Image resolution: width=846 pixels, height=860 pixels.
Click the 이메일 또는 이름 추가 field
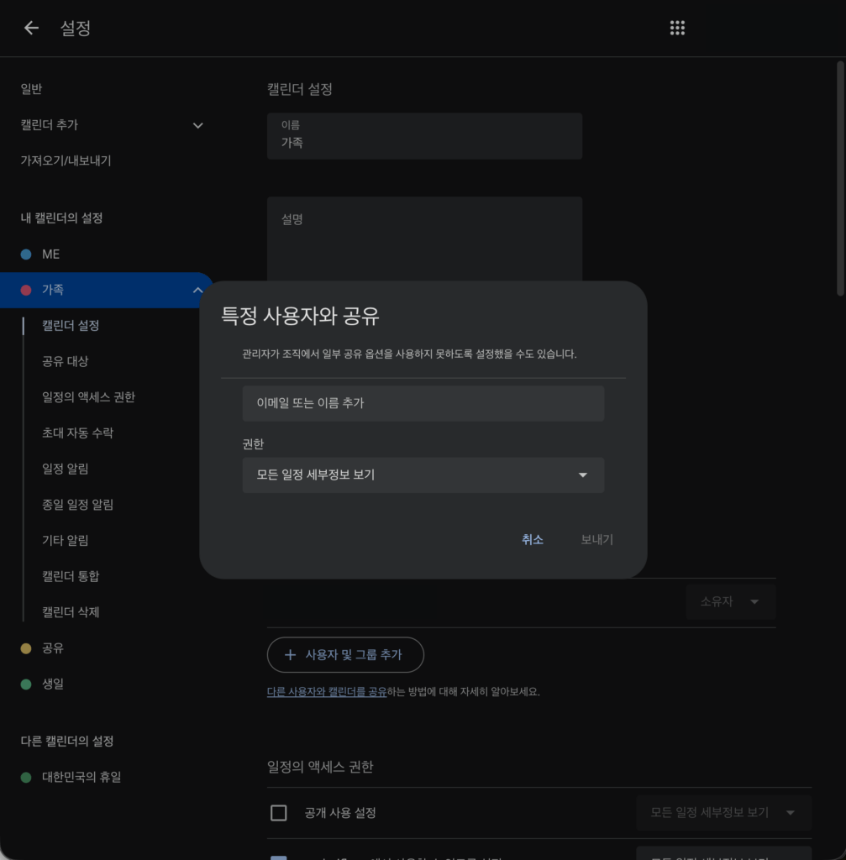click(x=423, y=404)
